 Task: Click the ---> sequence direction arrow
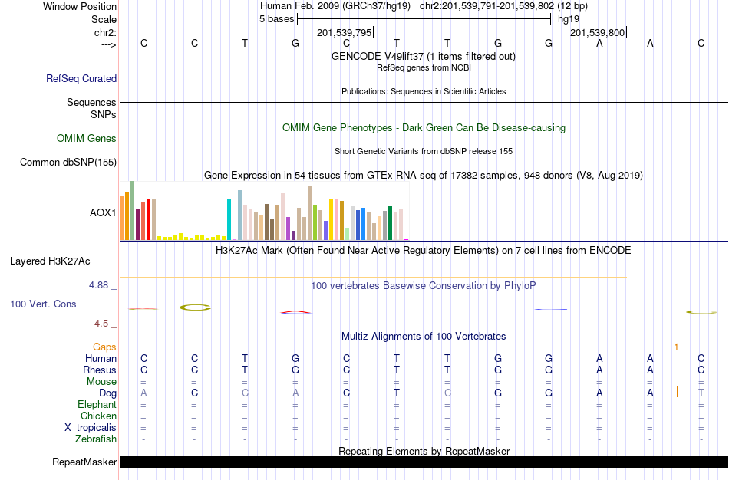pyautogui.click(x=109, y=44)
